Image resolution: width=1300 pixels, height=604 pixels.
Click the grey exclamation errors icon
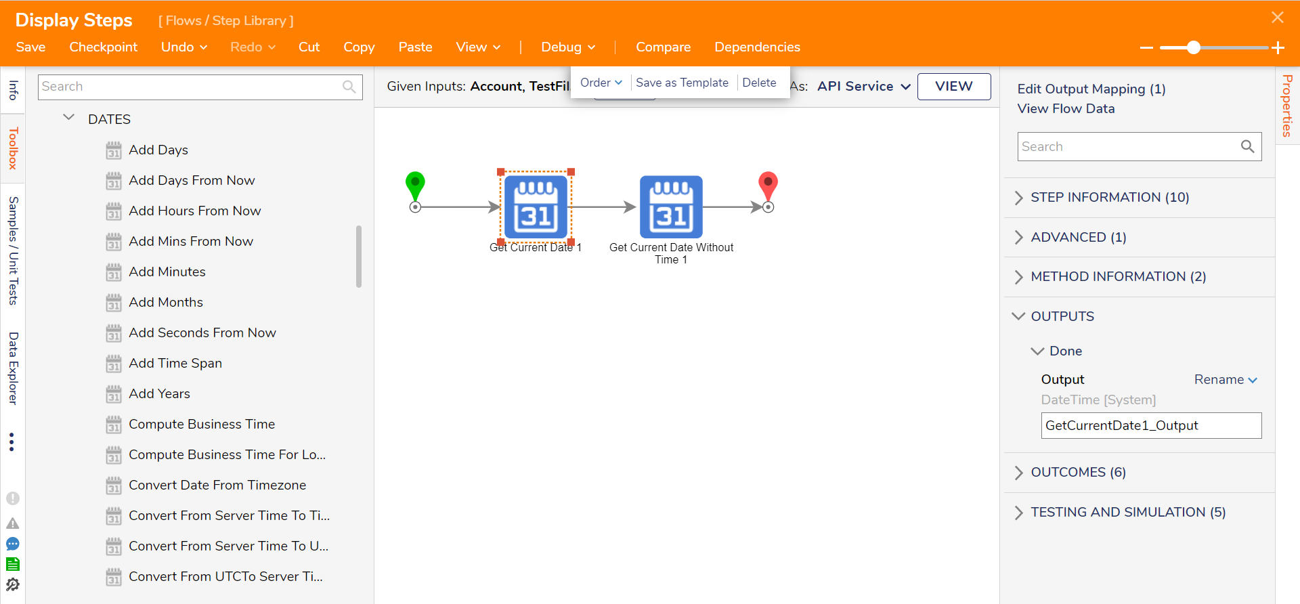(x=13, y=498)
